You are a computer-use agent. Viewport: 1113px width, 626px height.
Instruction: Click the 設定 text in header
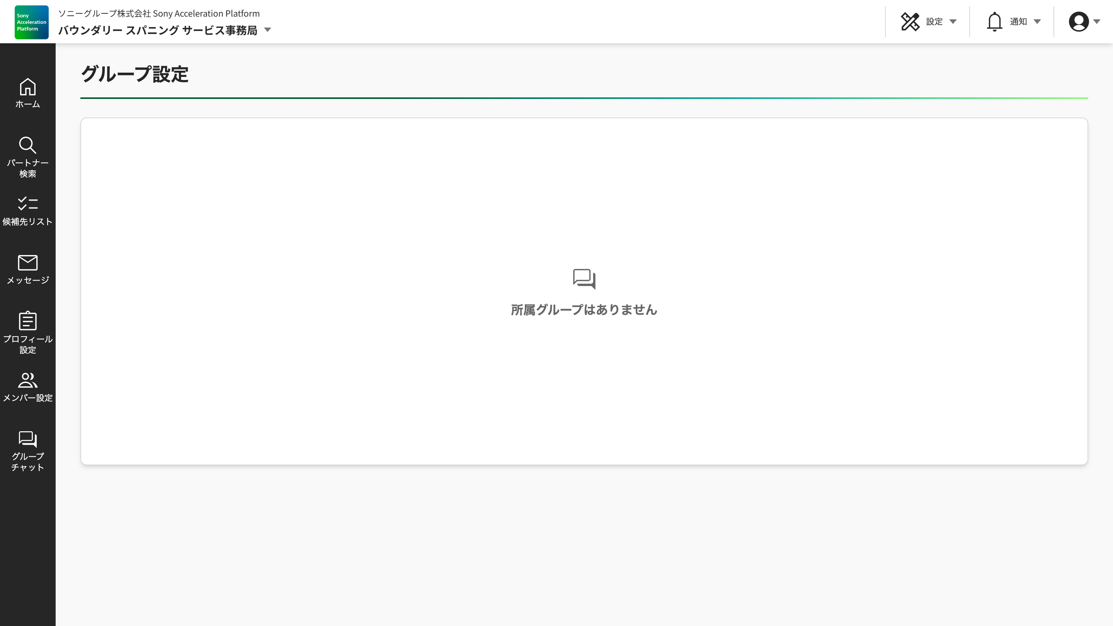[934, 22]
